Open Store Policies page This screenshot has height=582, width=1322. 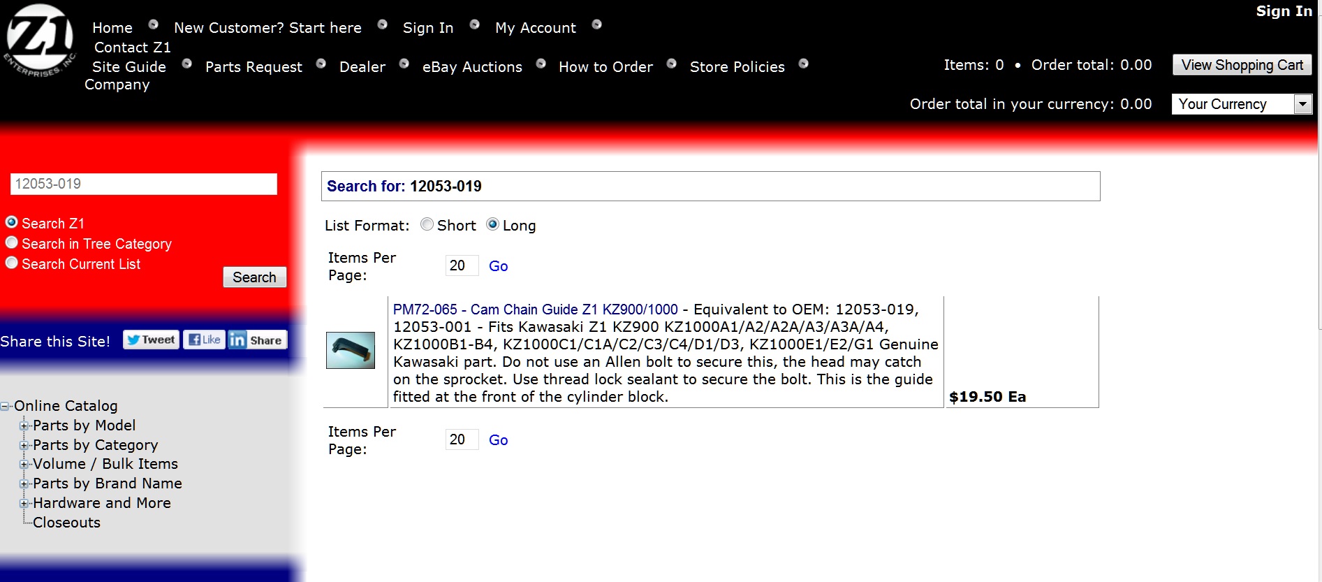click(x=737, y=67)
